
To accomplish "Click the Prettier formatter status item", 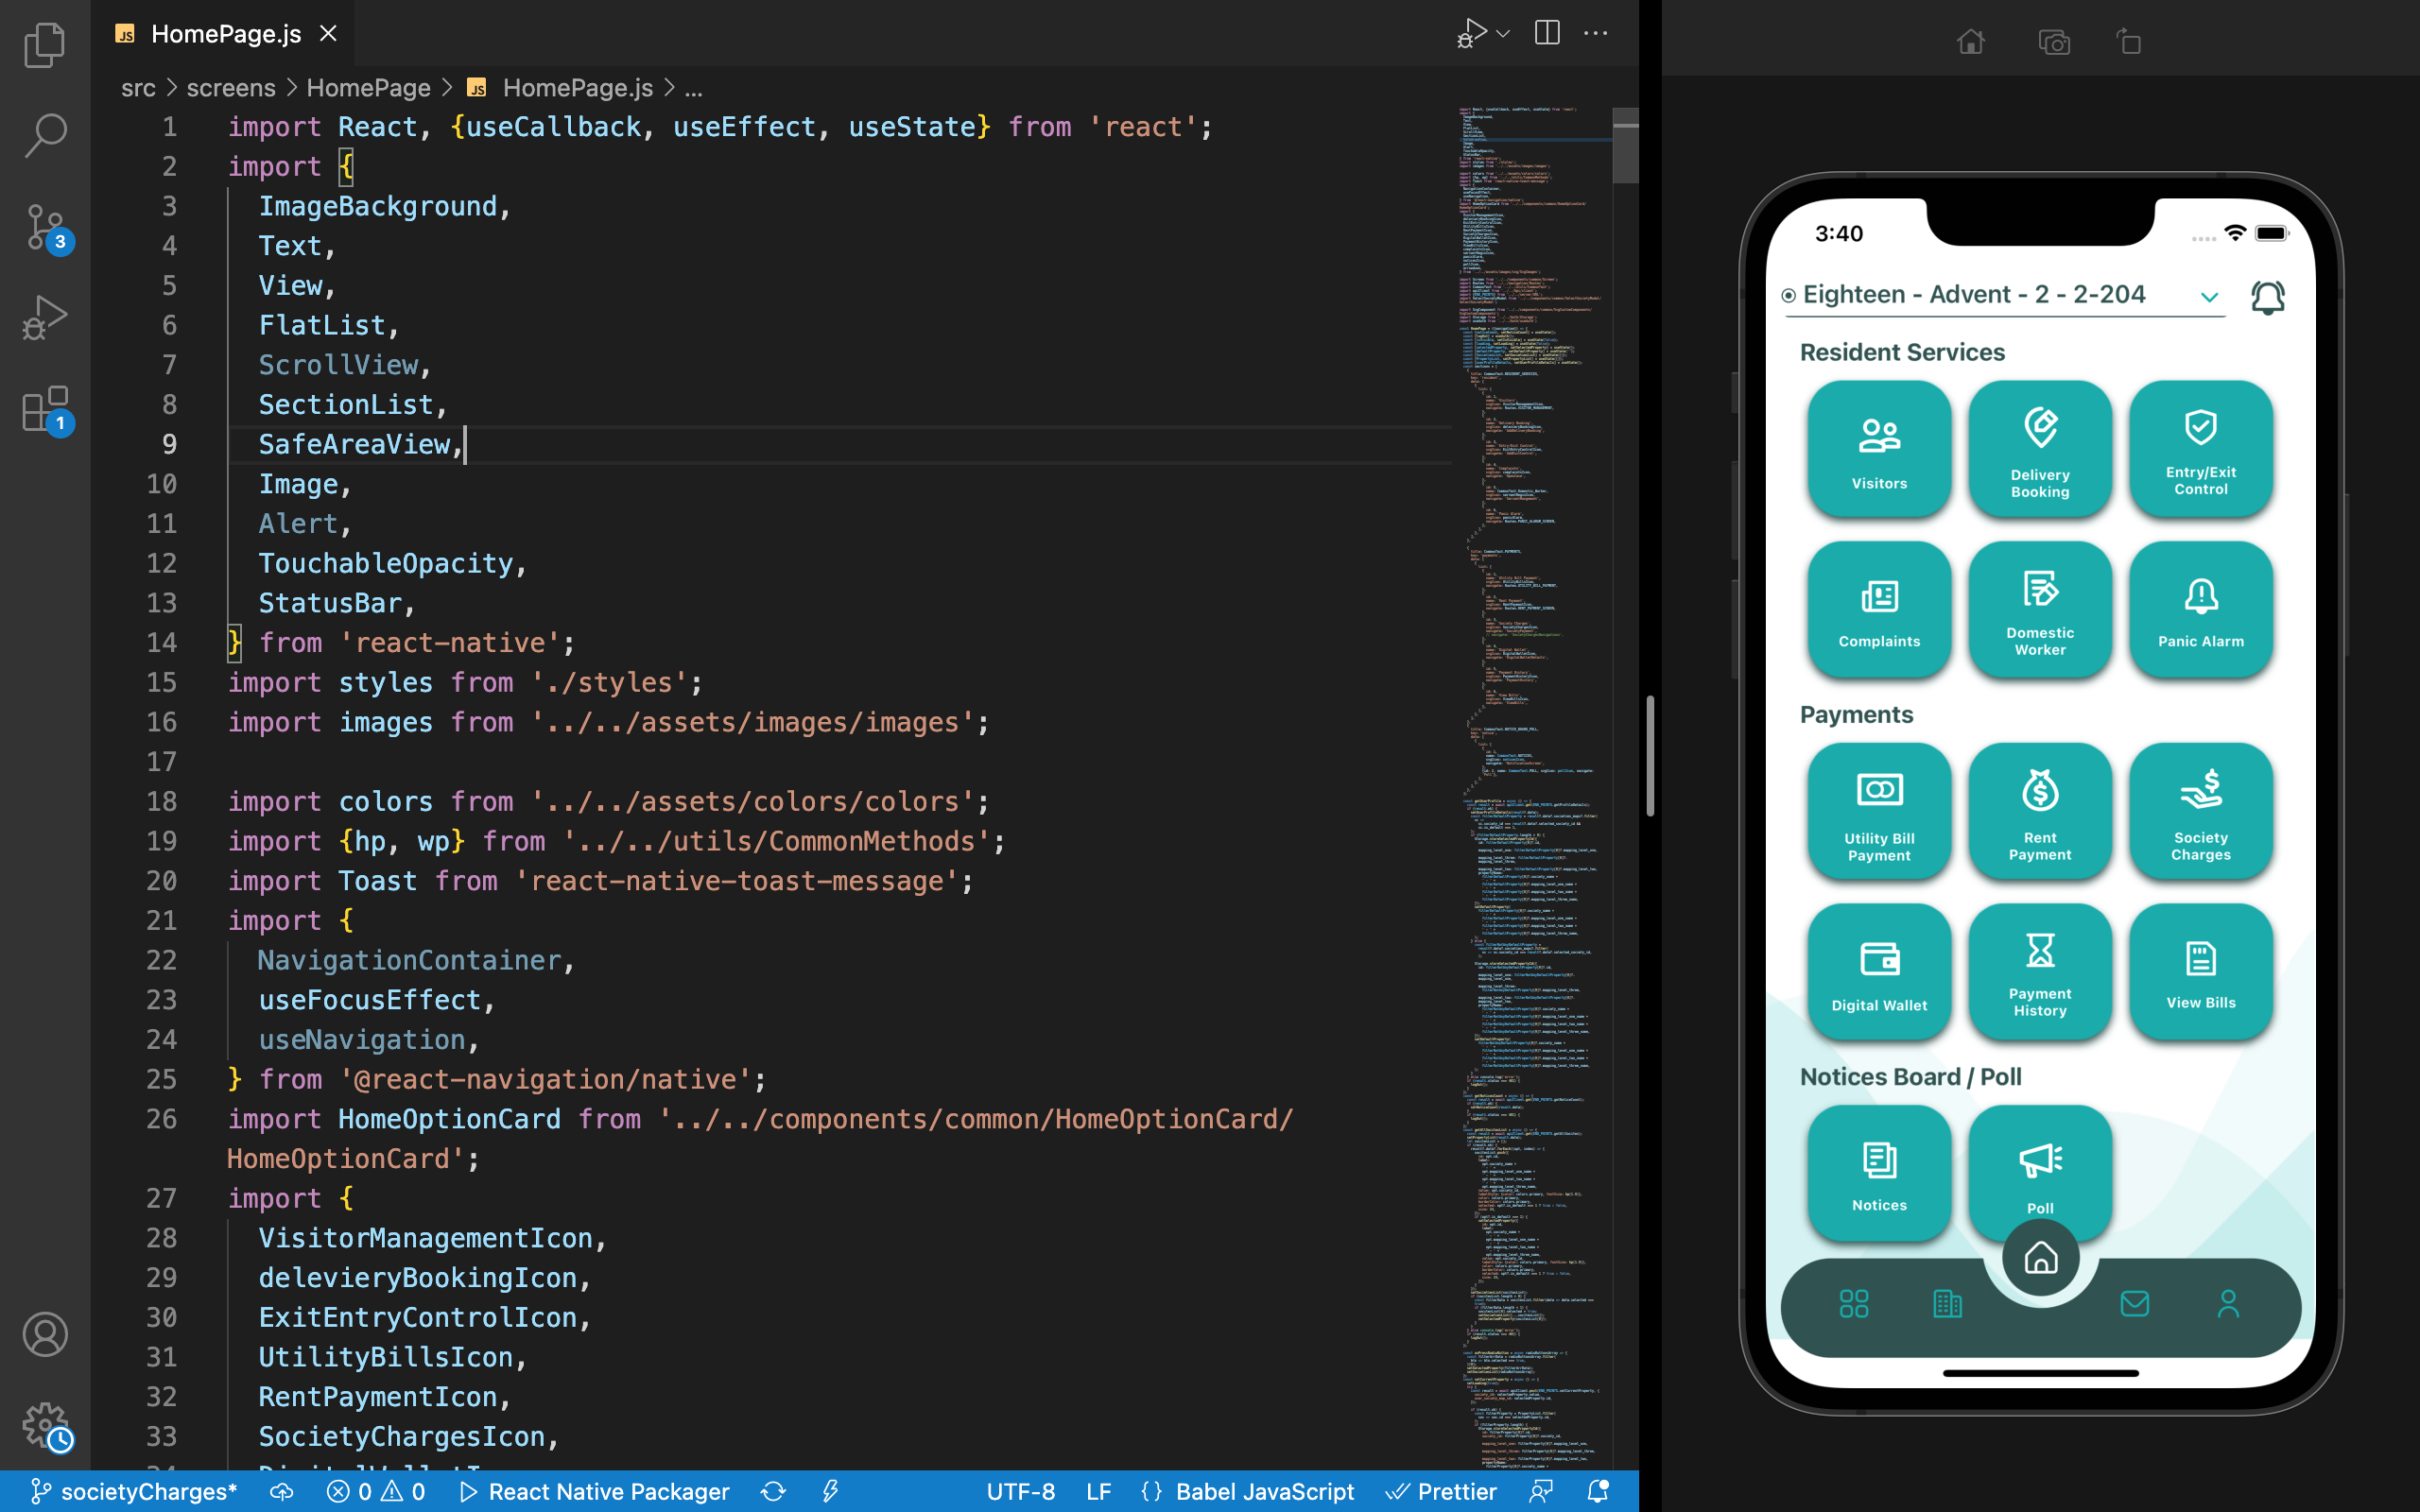I will click(x=1441, y=1491).
